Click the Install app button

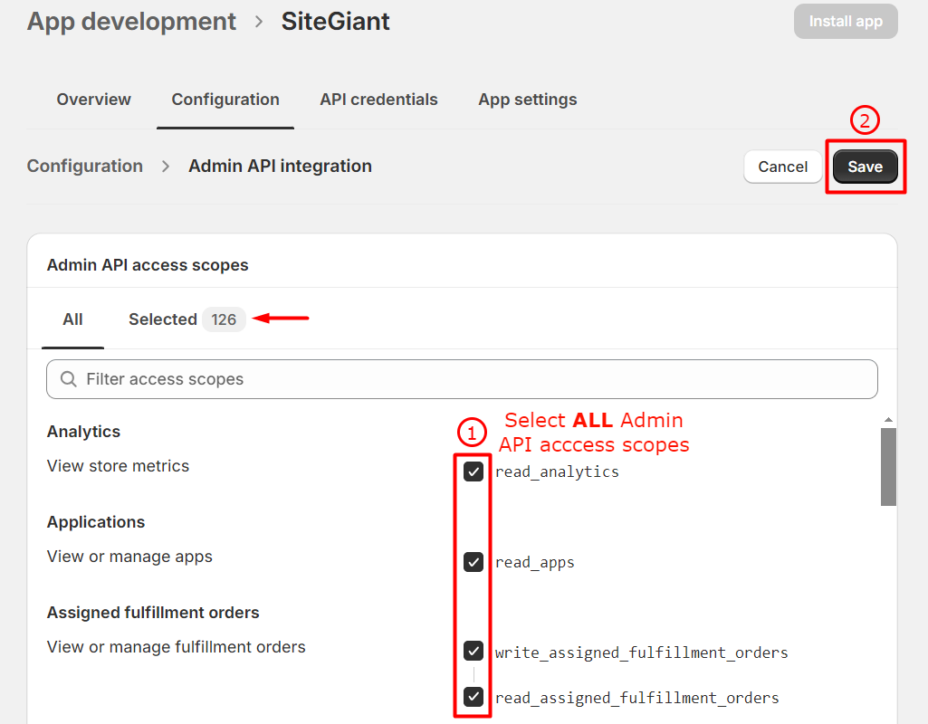[845, 22]
